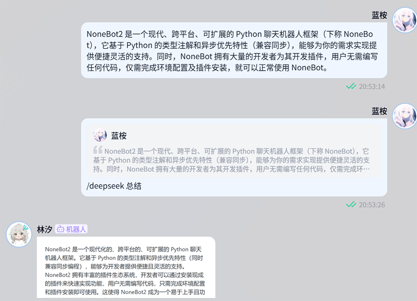This screenshot has width=417, height=301.
Task: Click the 20:53:26 timestamp
Action: [372, 205]
